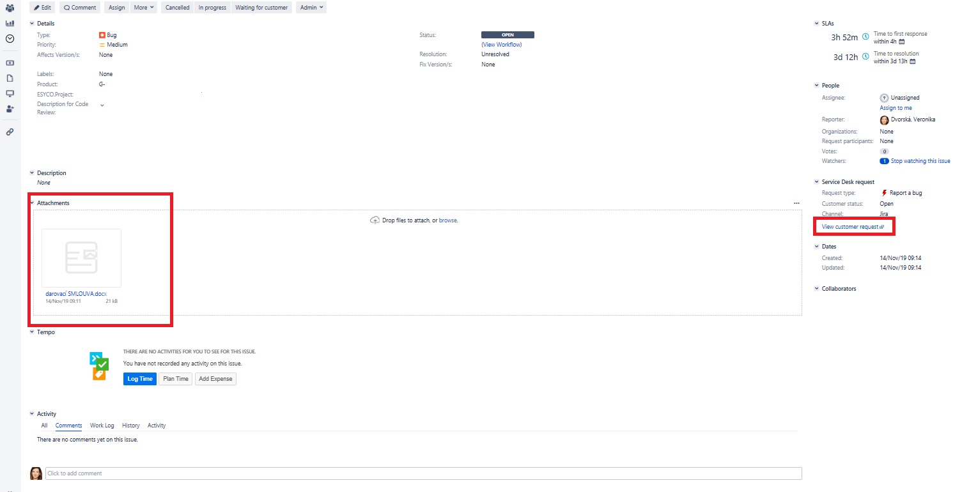
Task: Collapse the SLAs panel
Action: (x=816, y=24)
